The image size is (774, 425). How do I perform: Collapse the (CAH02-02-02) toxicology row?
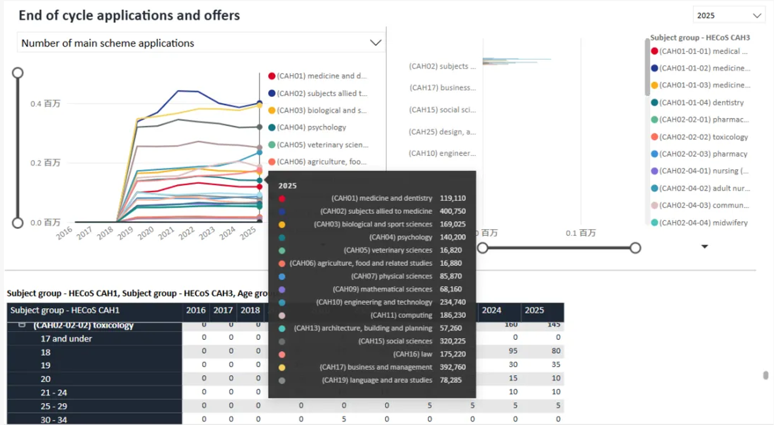click(22, 325)
